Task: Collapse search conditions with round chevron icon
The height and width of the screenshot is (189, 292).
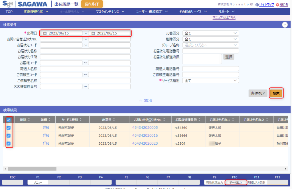Action: (x=285, y=25)
